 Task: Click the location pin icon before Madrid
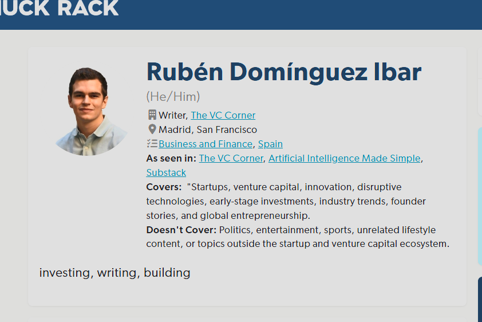coord(152,129)
